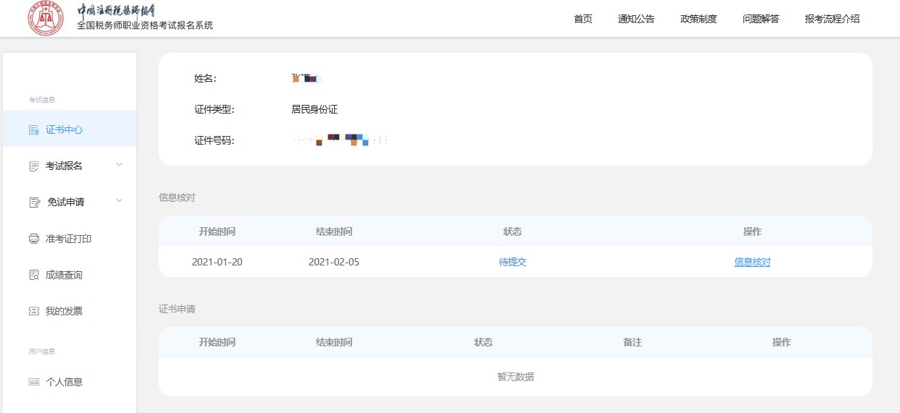Go to 政策制度 page

[699, 19]
